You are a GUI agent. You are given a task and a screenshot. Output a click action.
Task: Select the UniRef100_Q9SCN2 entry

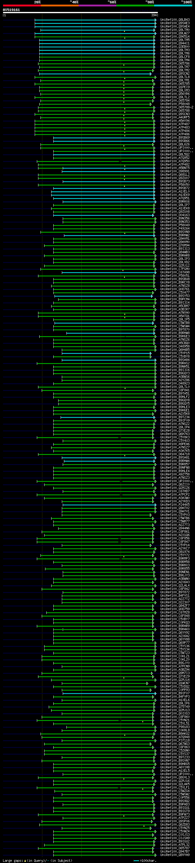[175, 74]
